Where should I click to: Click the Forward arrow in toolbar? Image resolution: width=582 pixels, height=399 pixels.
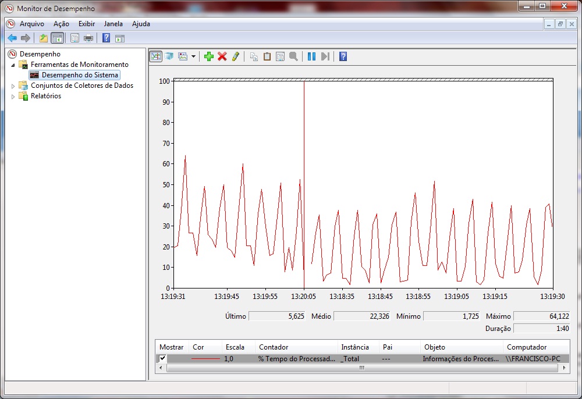click(x=25, y=38)
